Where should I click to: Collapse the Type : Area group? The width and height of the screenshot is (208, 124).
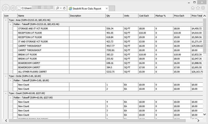tap(6, 20)
